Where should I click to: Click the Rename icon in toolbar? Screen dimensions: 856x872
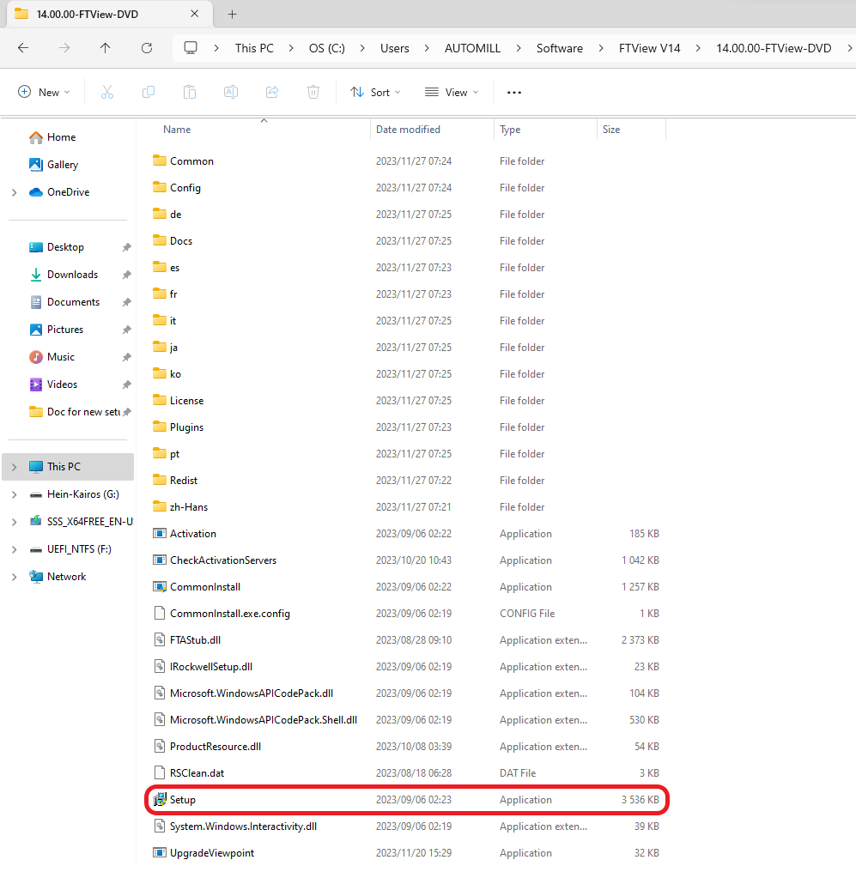tap(231, 93)
